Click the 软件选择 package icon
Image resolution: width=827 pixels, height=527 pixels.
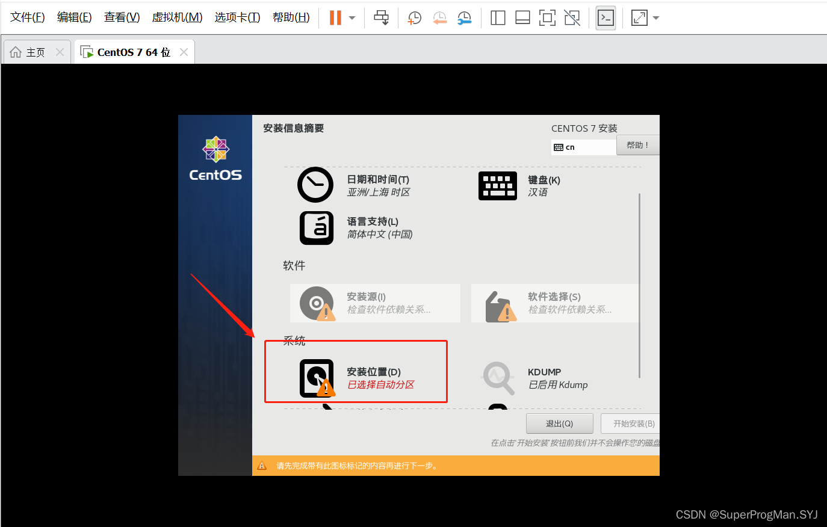pyautogui.click(x=501, y=306)
